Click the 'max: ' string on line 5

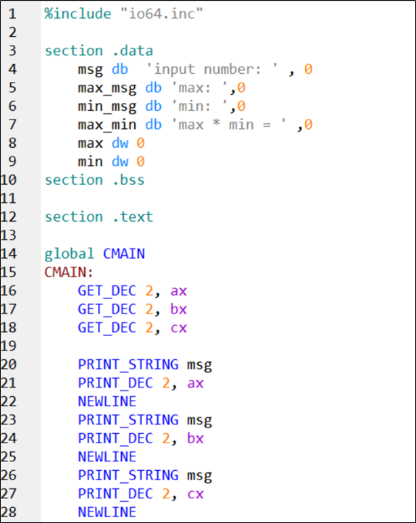coord(199,88)
